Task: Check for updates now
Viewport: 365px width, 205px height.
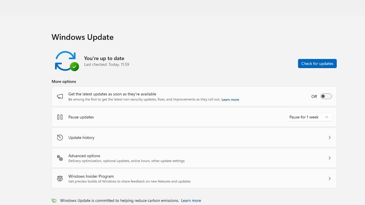Action: [x=317, y=63]
